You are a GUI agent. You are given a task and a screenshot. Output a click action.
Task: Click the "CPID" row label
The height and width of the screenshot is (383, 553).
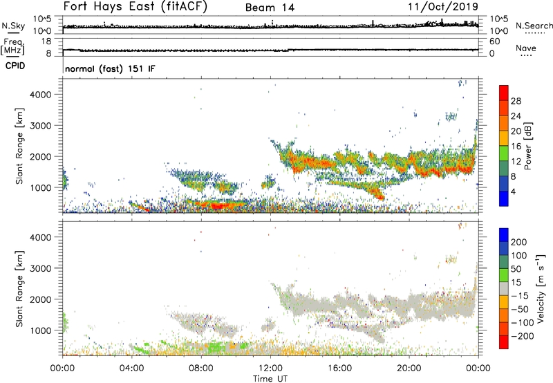tap(15, 66)
